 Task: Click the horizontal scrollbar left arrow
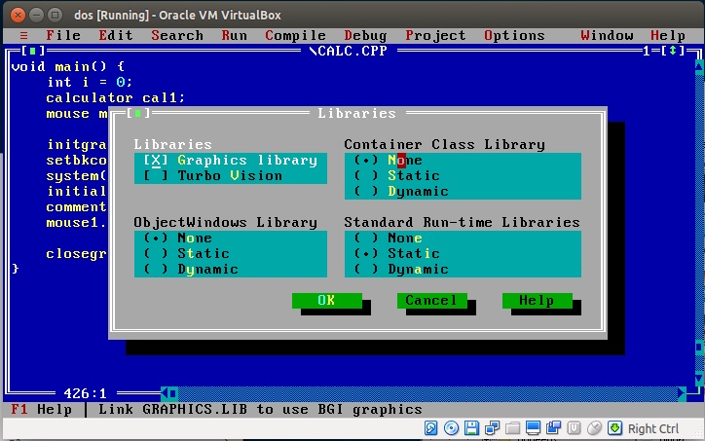(x=165, y=393)
